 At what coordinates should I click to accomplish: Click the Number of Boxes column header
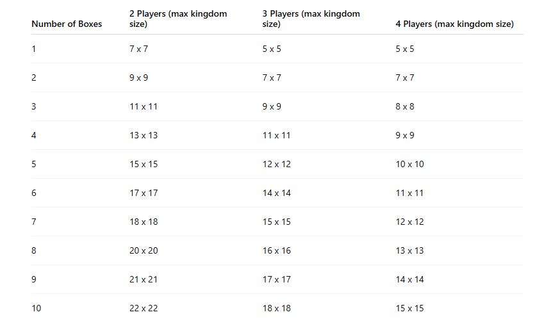point(67,24)
